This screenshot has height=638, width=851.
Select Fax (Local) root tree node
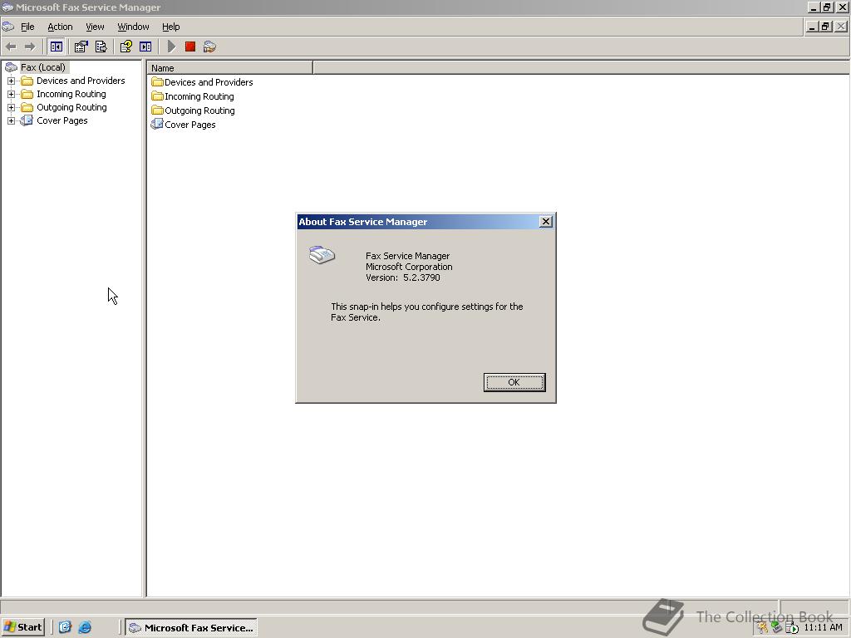tap(43, 67)
